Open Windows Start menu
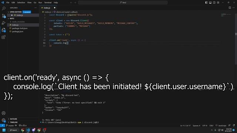Image resolution: width=237 pixels, height=133 pixels. (4, 130)
